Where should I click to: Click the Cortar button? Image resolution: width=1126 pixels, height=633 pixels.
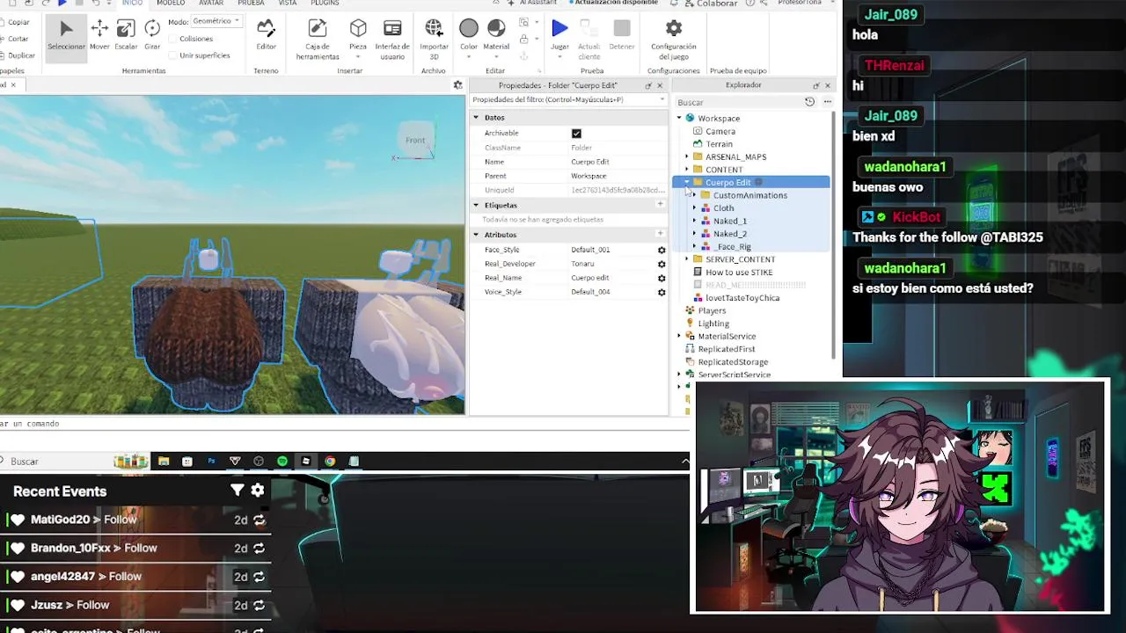(14, 39)
